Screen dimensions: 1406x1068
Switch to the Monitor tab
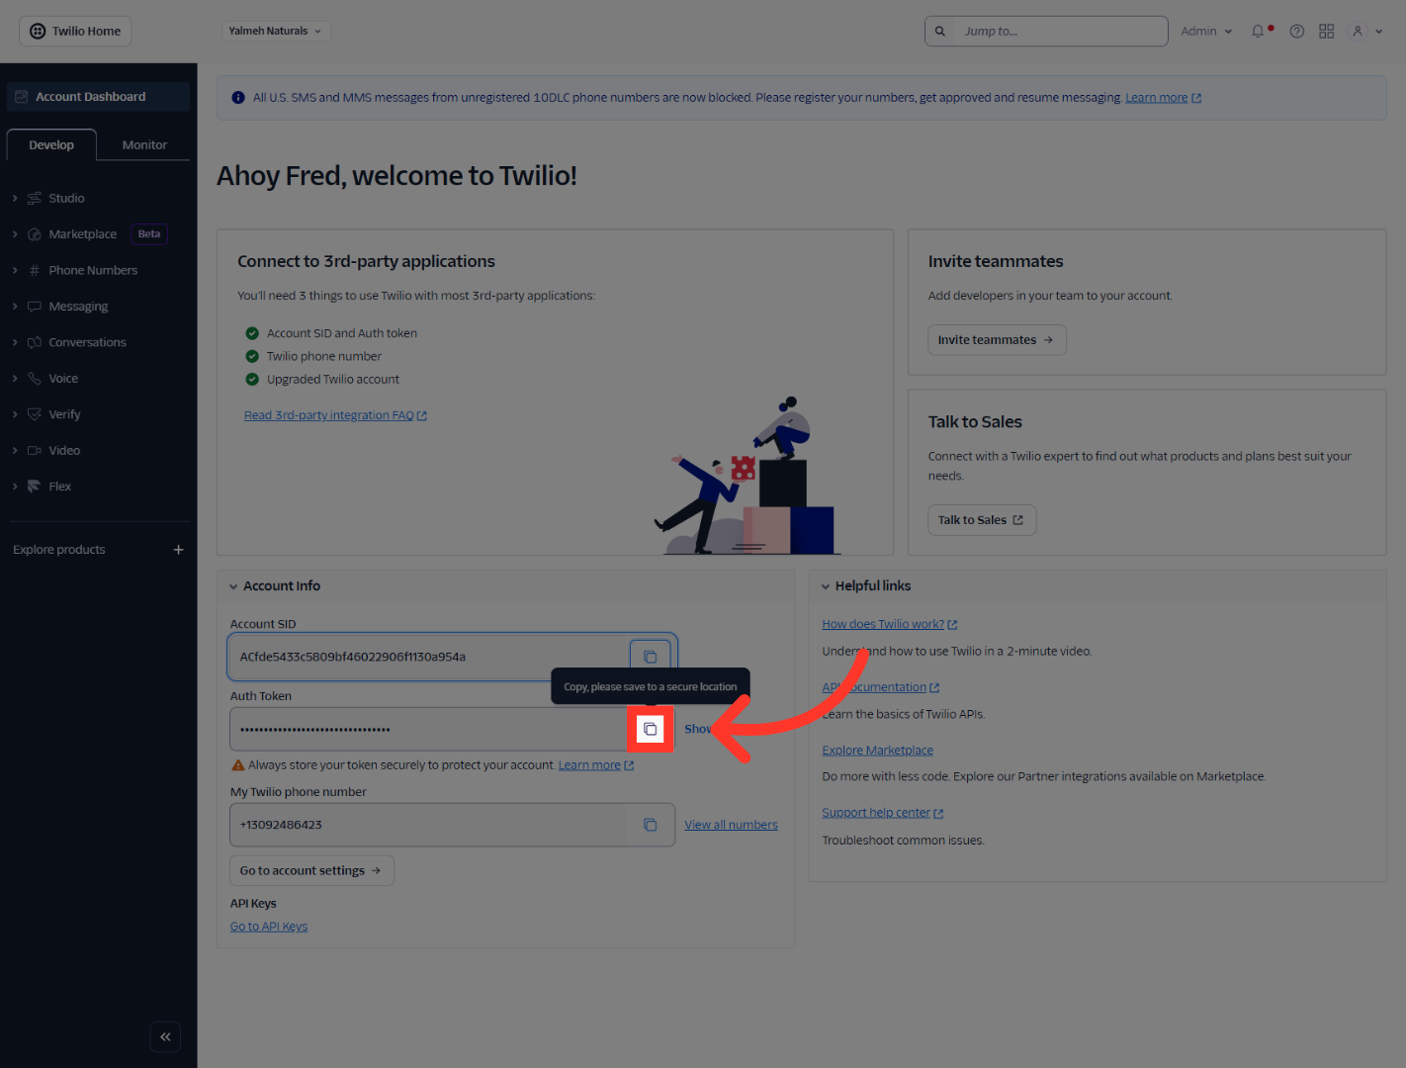tap(144, 144)
